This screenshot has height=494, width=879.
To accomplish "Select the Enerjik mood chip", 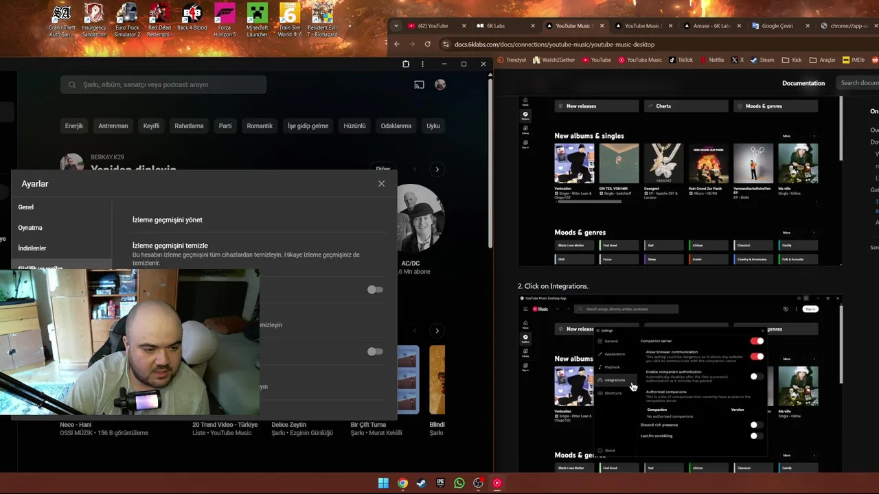I will (74, 126).
